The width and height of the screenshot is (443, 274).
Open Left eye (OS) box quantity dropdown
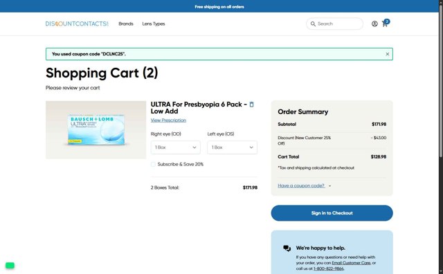(232, 147)
